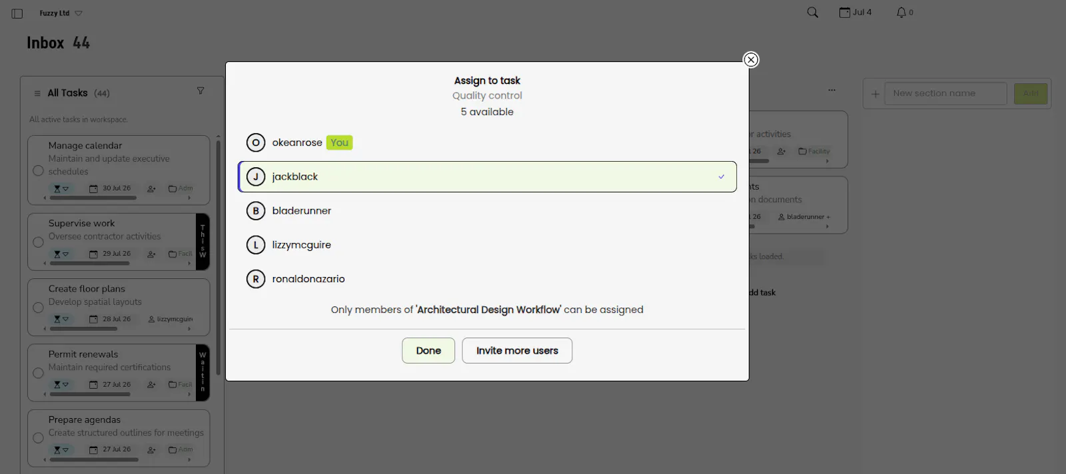This screenshot has width=1066, height=474.
Task: Open the hourglass status dropdown on Prepare agendas
Action: (61, 450)
